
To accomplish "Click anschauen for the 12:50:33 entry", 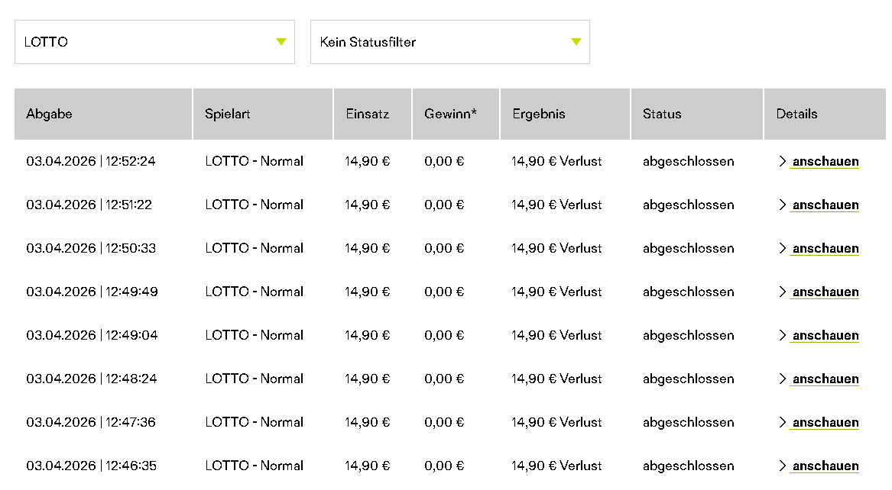I will 825,249.
